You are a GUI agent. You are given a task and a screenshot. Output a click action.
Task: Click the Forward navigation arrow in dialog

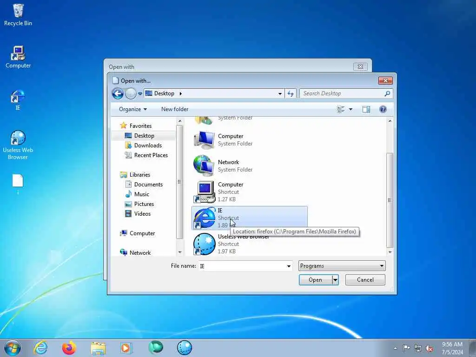[131, 93]
